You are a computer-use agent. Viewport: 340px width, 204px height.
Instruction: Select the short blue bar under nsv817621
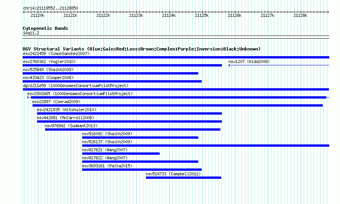[x=121, y=154]
